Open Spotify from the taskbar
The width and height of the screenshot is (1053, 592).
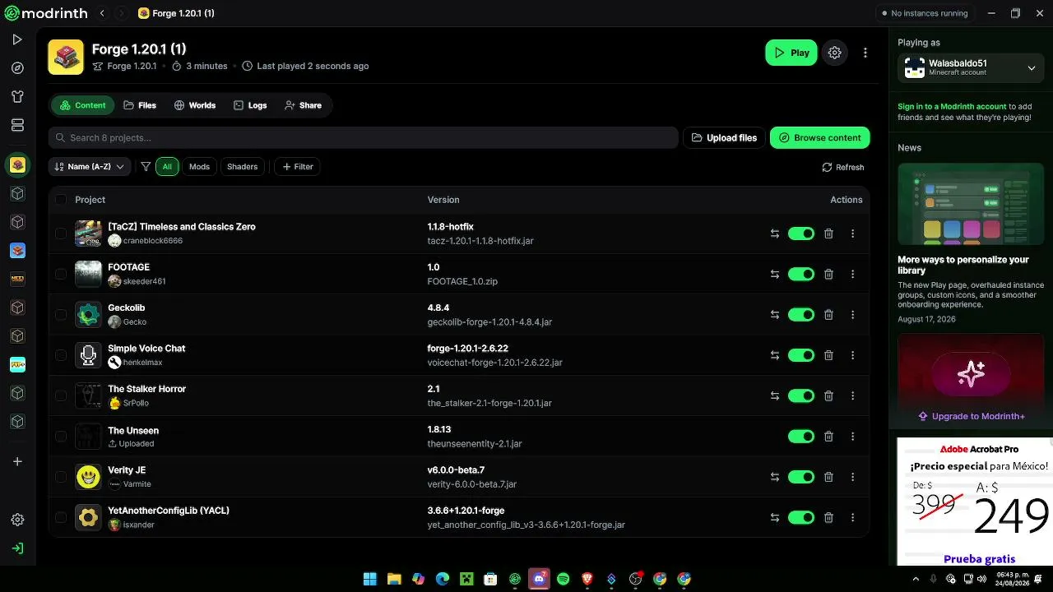[x=563, y=579]
